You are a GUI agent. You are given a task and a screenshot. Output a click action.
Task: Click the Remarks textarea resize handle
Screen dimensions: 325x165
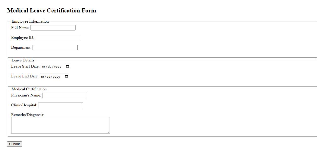[x=109, y=133]
